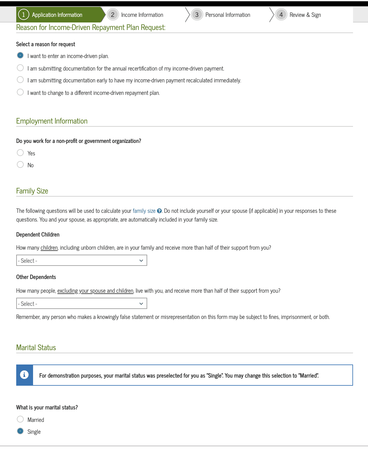Select the Single marital status radio button
The image size is (368, 450).
tap(20, 431)
